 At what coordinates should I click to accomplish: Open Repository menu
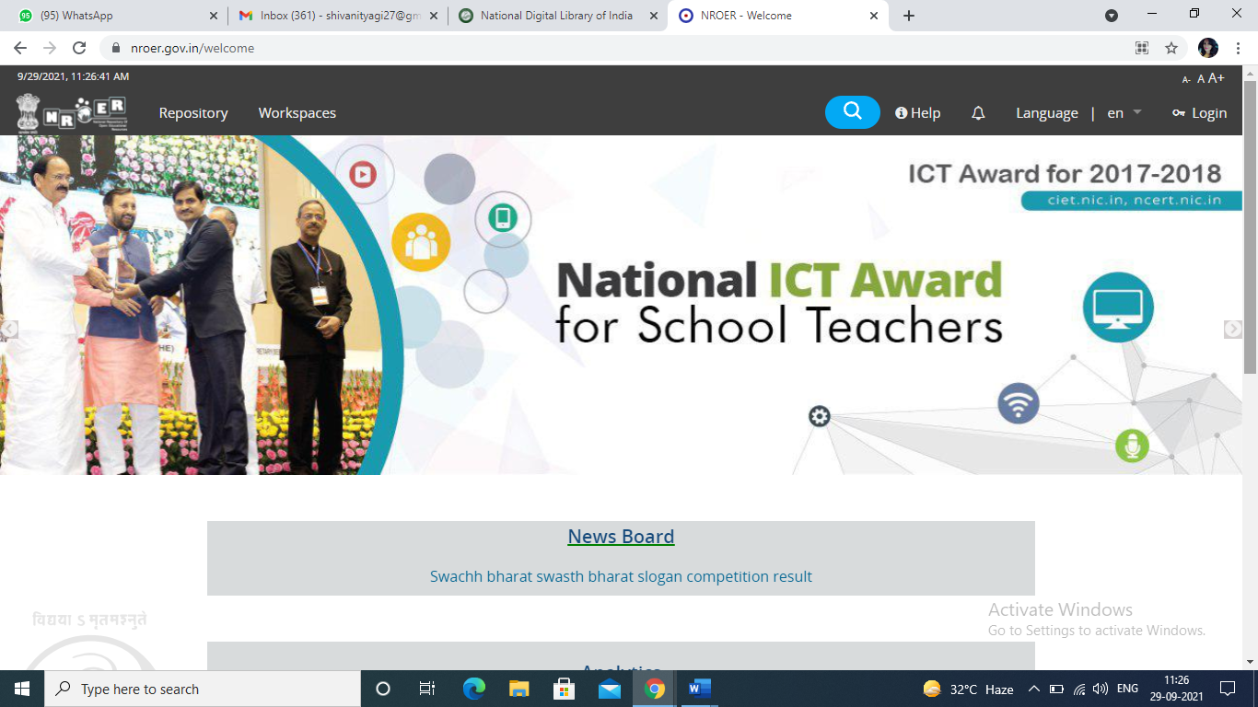(193, 112)
